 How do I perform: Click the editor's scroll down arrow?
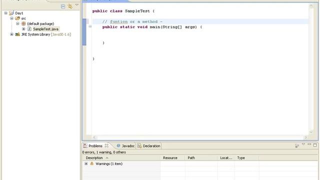point(311,132)
